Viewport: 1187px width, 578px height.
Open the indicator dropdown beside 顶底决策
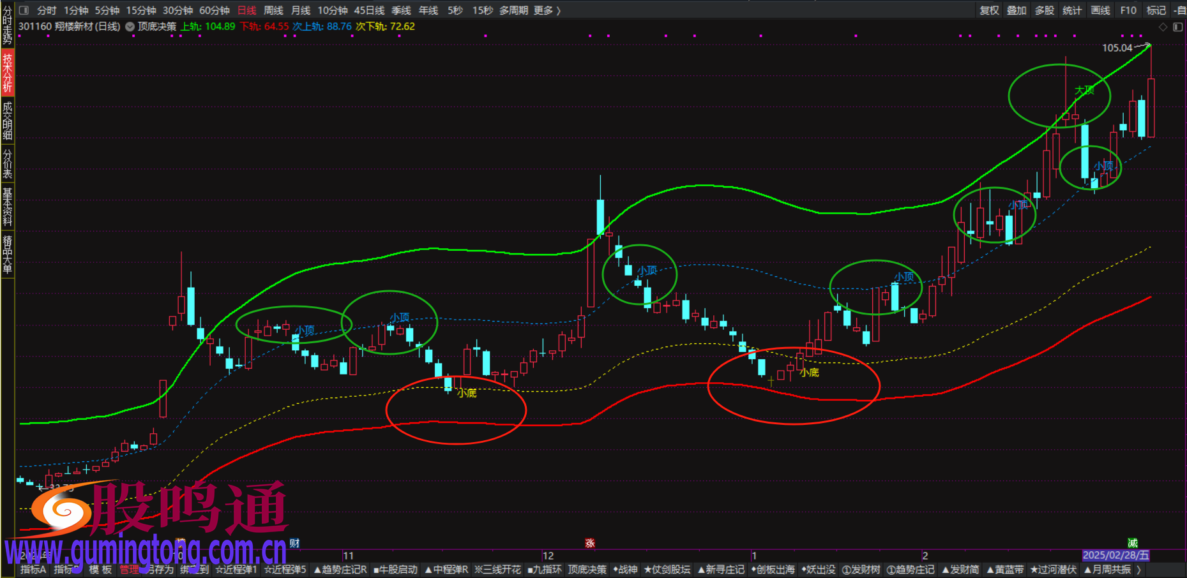click(130, 27)
